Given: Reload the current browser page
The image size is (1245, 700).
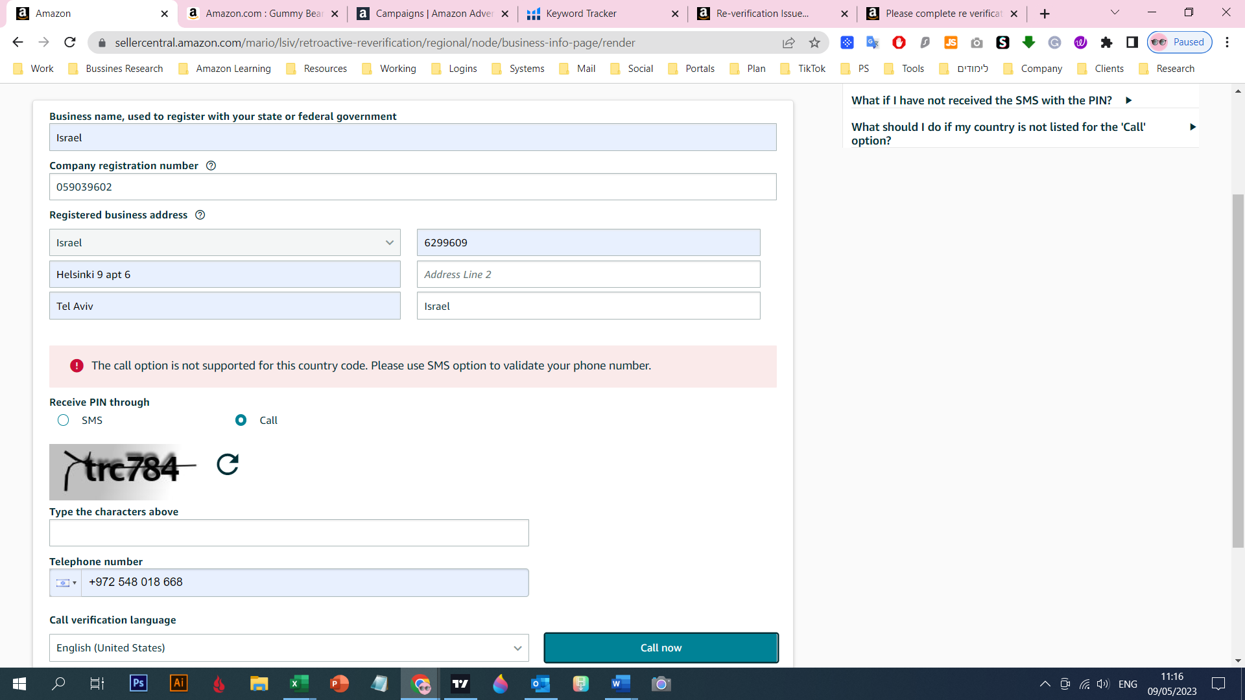Looking at the screenshot, I should [x=70, y=43].
